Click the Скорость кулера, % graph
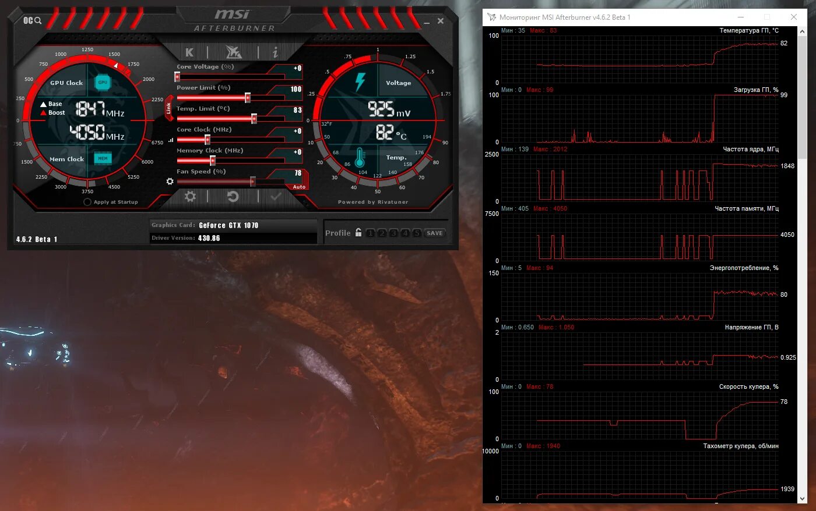This screenshot has width=816, height=511. (x=639, y=415)
